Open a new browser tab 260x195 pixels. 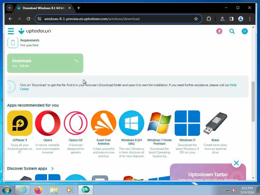79,8
